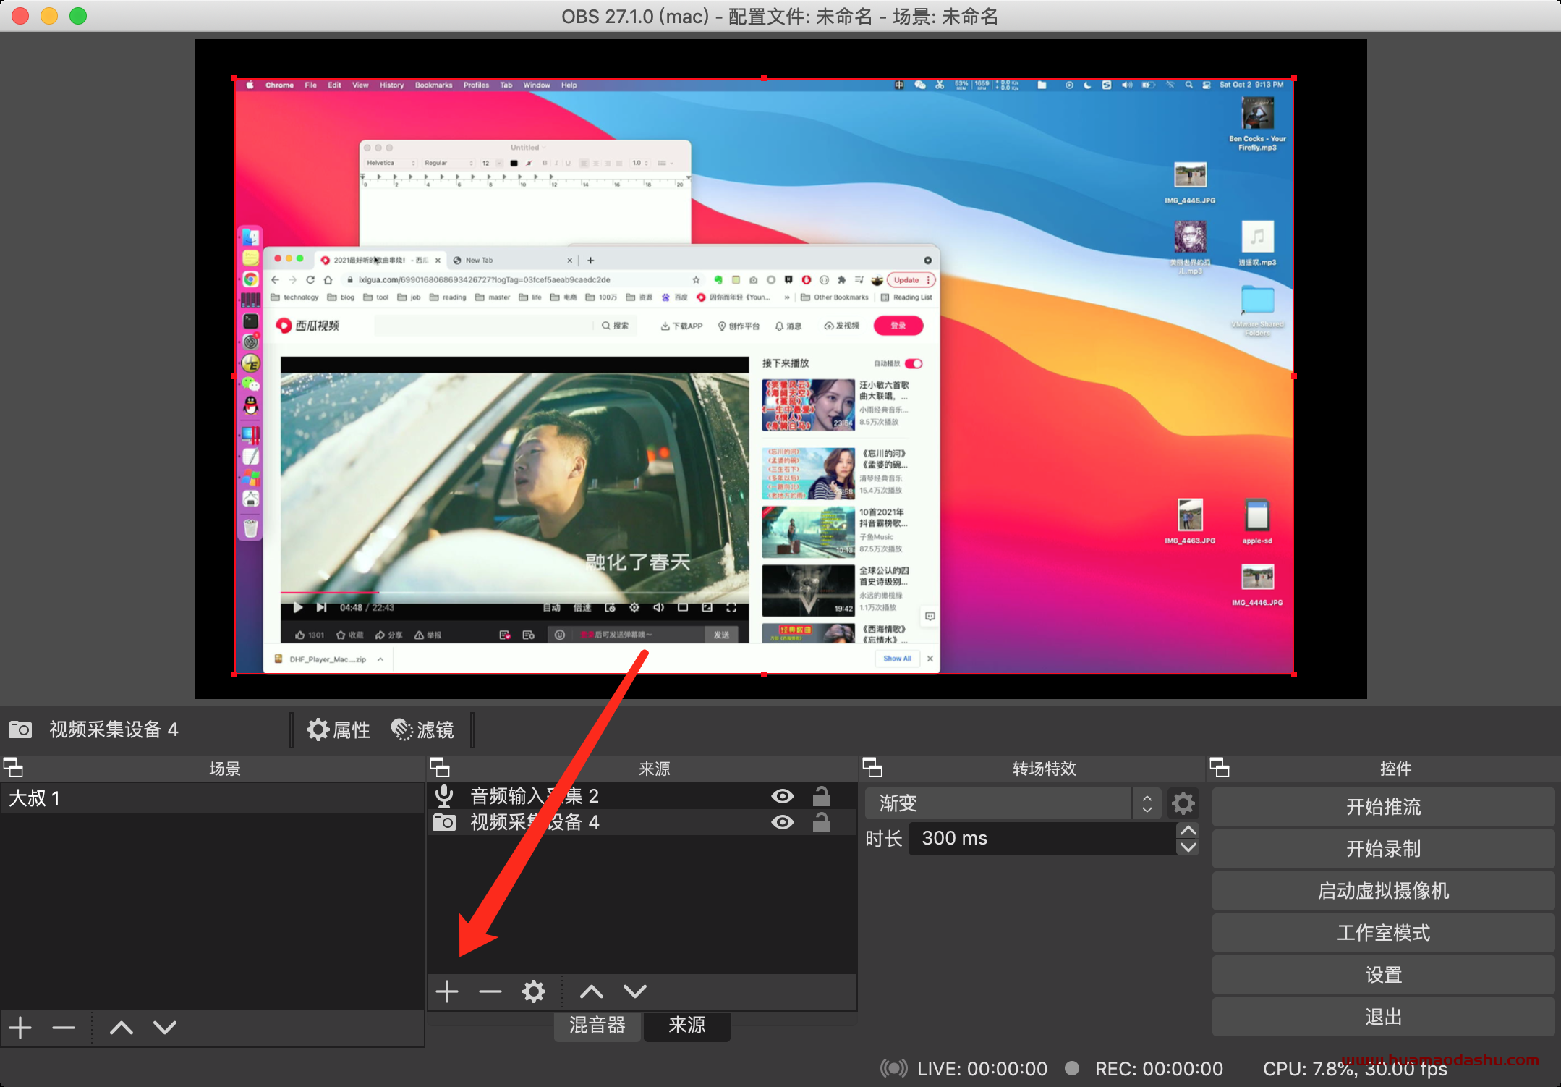Screen dimensions: 1561x1087
Task: Decrease transition duration with down stepper
Action: click(x=1188, y=847)
